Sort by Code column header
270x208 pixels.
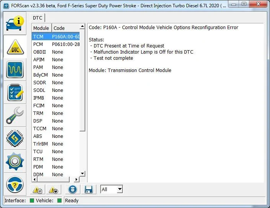[66, 28]
